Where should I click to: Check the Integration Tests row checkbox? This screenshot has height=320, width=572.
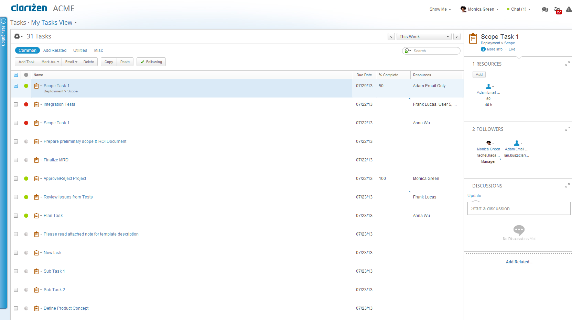(x=16, y=104)
